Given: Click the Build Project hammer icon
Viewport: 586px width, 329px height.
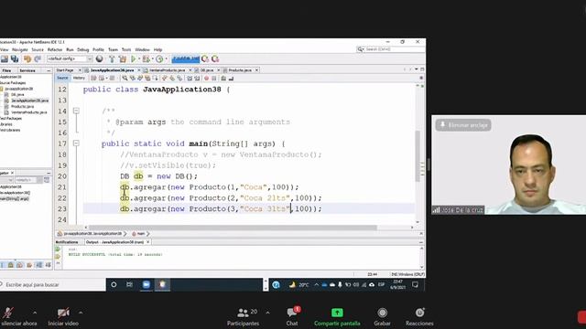Looking at the screenshot, I should (x=112, y=58).
